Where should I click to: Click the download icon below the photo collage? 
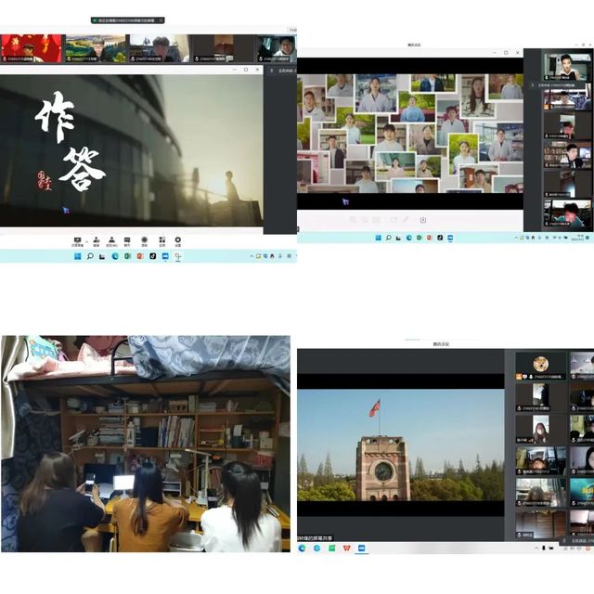(x=423, y=220)
